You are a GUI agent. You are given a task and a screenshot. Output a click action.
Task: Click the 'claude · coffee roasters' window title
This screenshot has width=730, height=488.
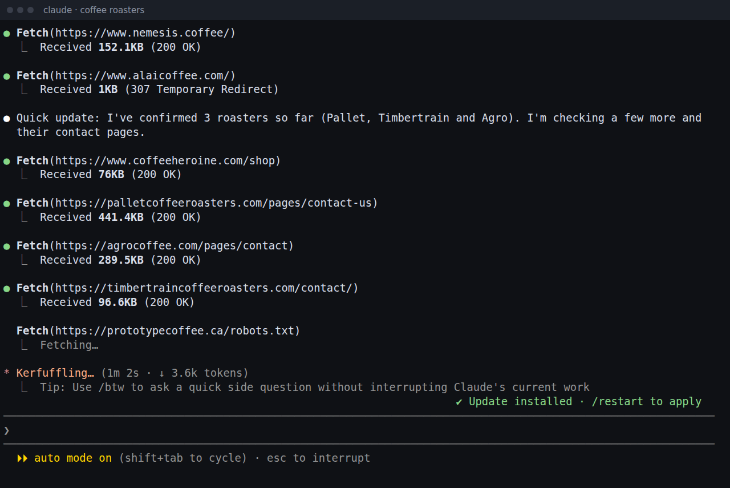94,10
